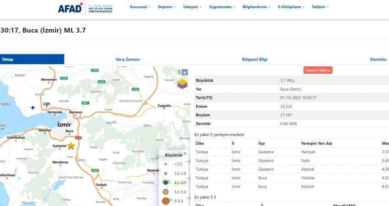389x206 pixels.
Task: Switch to the Sismisite tab
Action: pyautogui.click(x=378, y=60)
